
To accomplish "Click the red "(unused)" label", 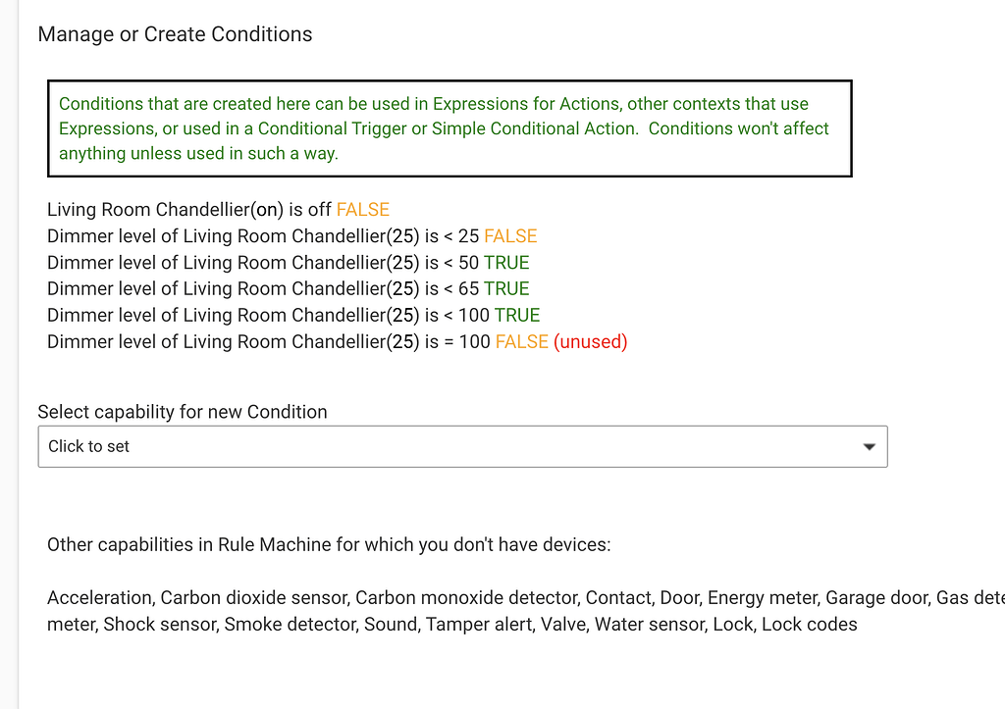I will coord(590,342).
